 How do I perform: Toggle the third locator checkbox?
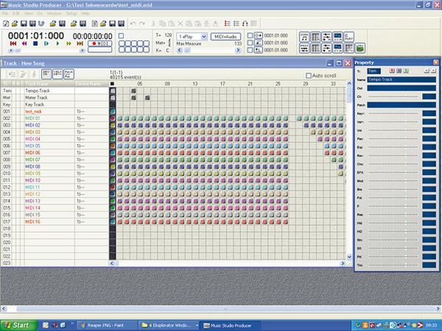click(250, 50)
